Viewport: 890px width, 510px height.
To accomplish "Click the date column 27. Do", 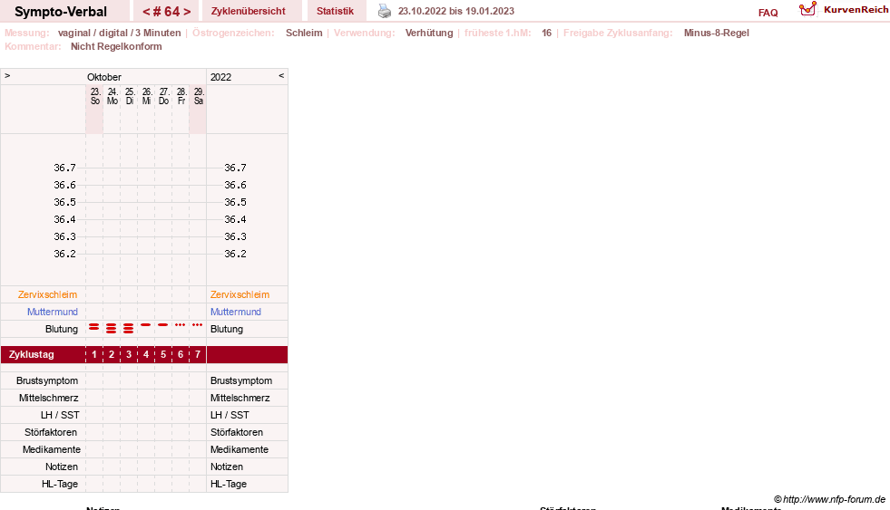I will click(163, 96).
